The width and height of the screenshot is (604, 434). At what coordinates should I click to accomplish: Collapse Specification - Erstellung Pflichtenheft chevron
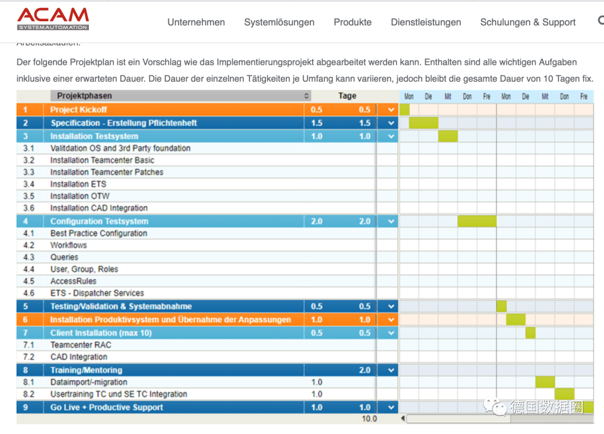point(391,123)
